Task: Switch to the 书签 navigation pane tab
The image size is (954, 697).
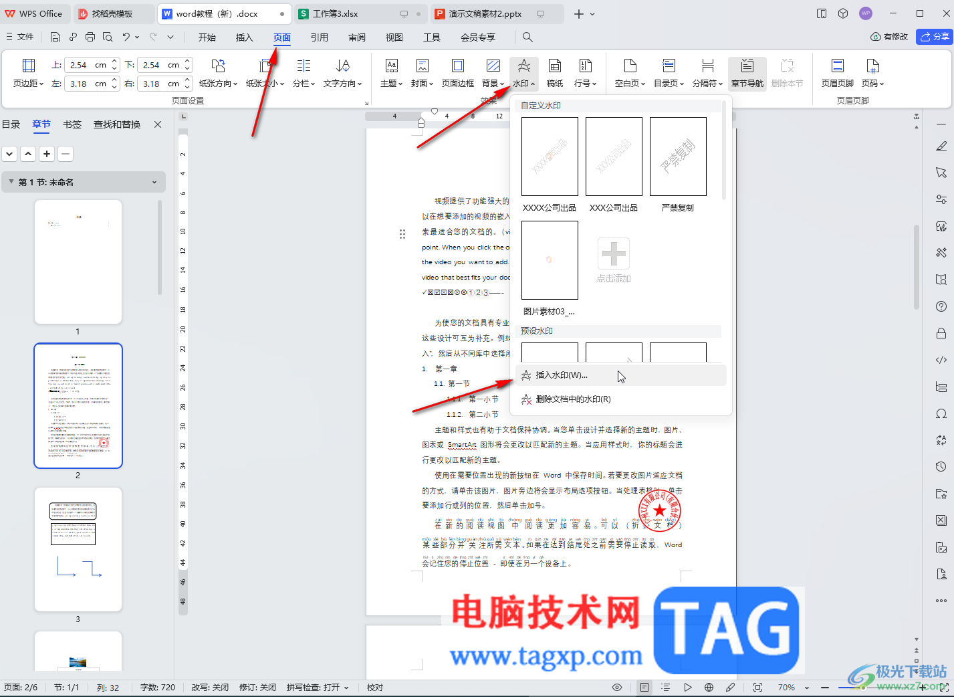Action: pos(72,124)
